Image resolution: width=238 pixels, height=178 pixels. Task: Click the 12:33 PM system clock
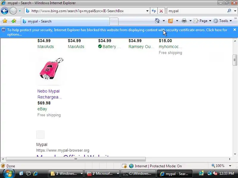pyautogui.click(x=226, y=174)
